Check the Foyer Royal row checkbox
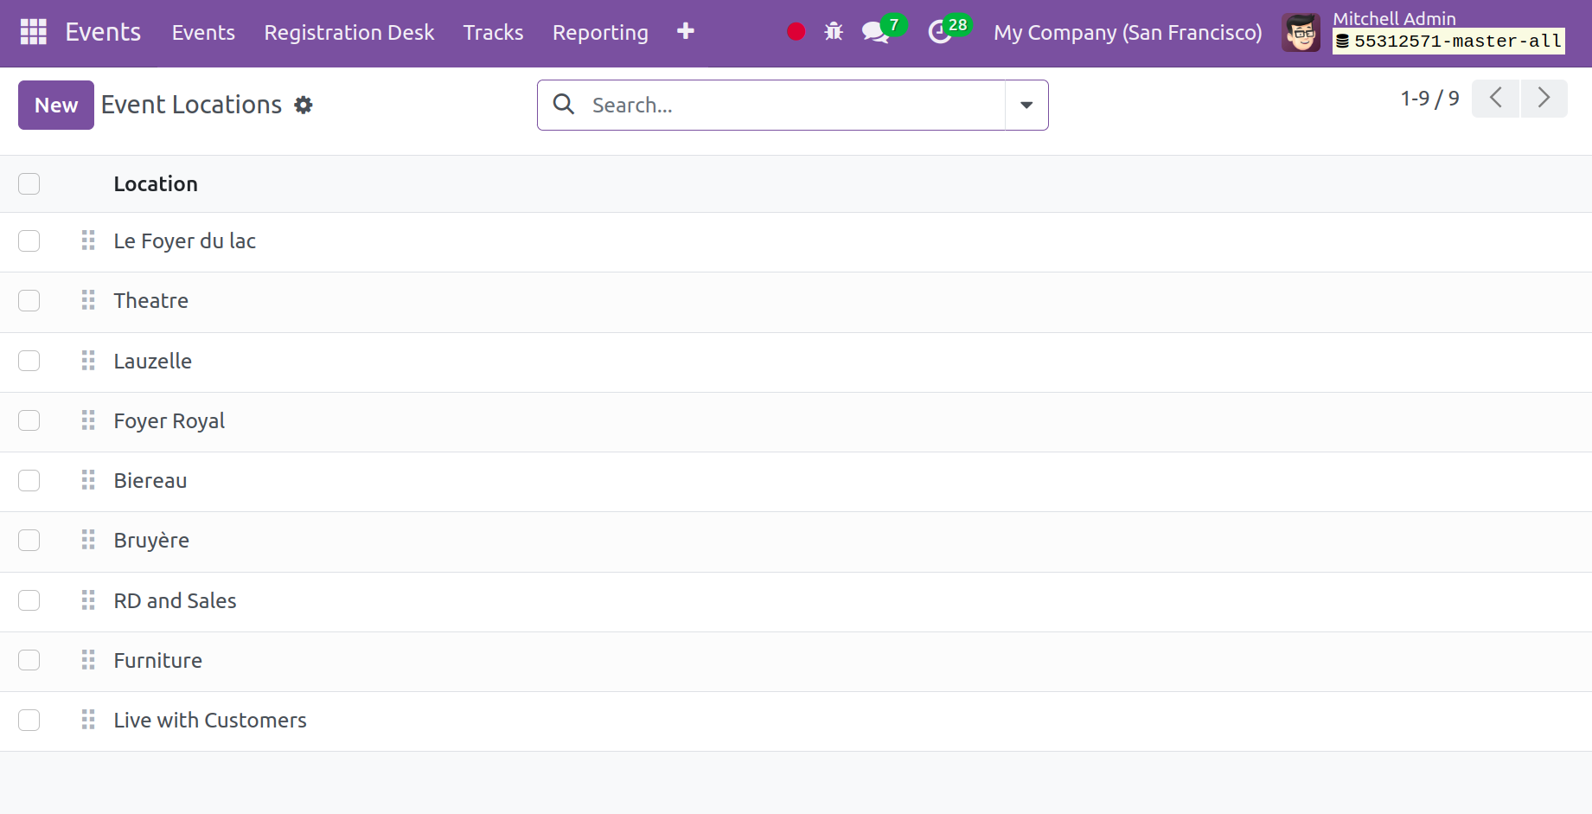This screenshot has width=1592, height=814. pos(29,420)
